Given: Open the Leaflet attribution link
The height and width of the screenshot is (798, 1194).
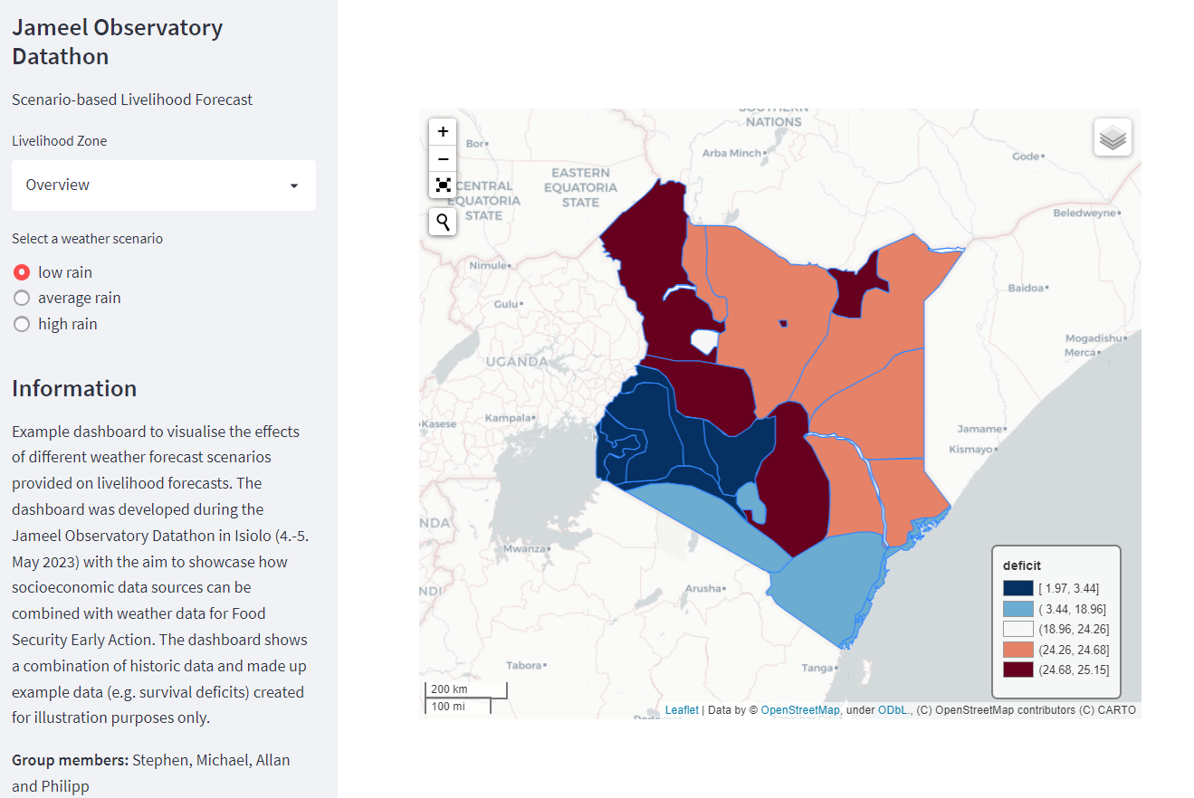Looking at the screenshot, I should point(682,710).
